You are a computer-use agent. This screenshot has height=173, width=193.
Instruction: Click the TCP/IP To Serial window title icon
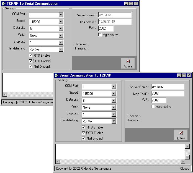pos(3,4)
